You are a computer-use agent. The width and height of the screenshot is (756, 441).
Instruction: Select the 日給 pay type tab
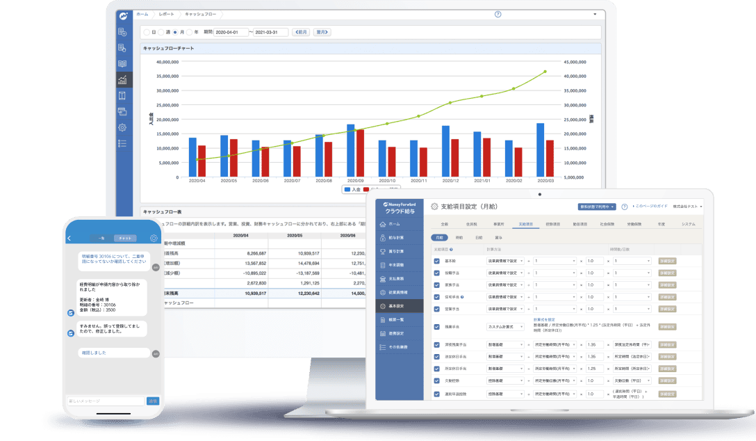(479, 237)
